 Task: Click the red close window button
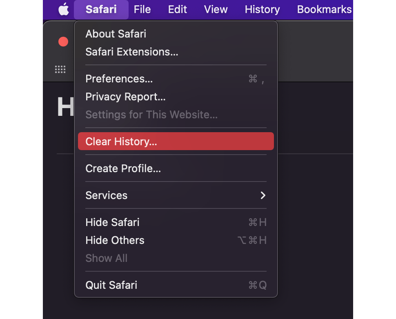(x=63, y=42)
